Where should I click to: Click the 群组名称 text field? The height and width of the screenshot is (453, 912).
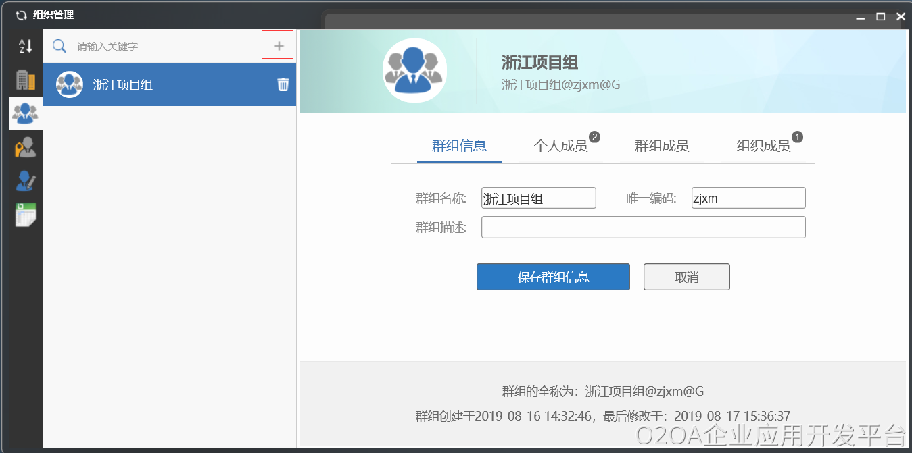click(x=538, y=198)
